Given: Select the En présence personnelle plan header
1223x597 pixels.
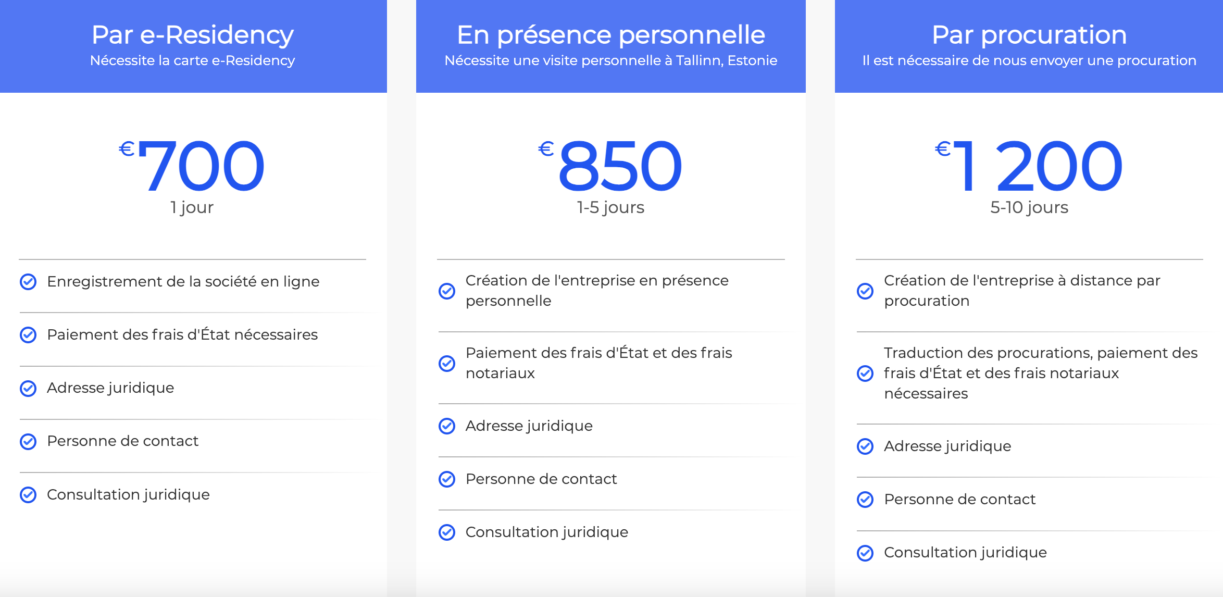Looking at the screenshot, I should [610, 35].
